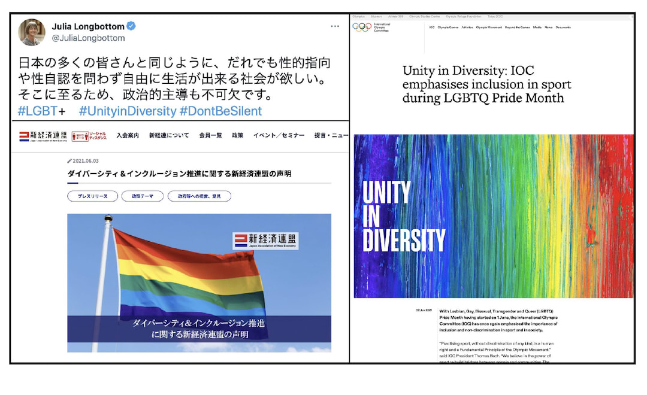Open Athlete 365 link in top bar
This screenshot has height=395, width=647.
pos(395,17)
